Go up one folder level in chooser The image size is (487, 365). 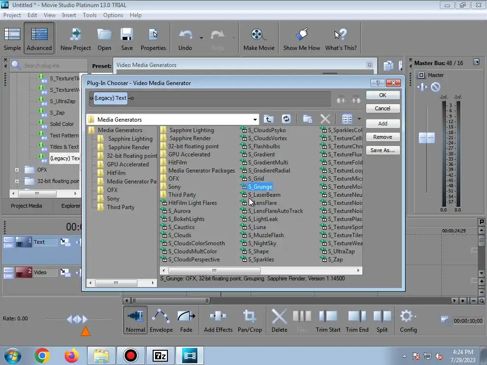(269, 119)
